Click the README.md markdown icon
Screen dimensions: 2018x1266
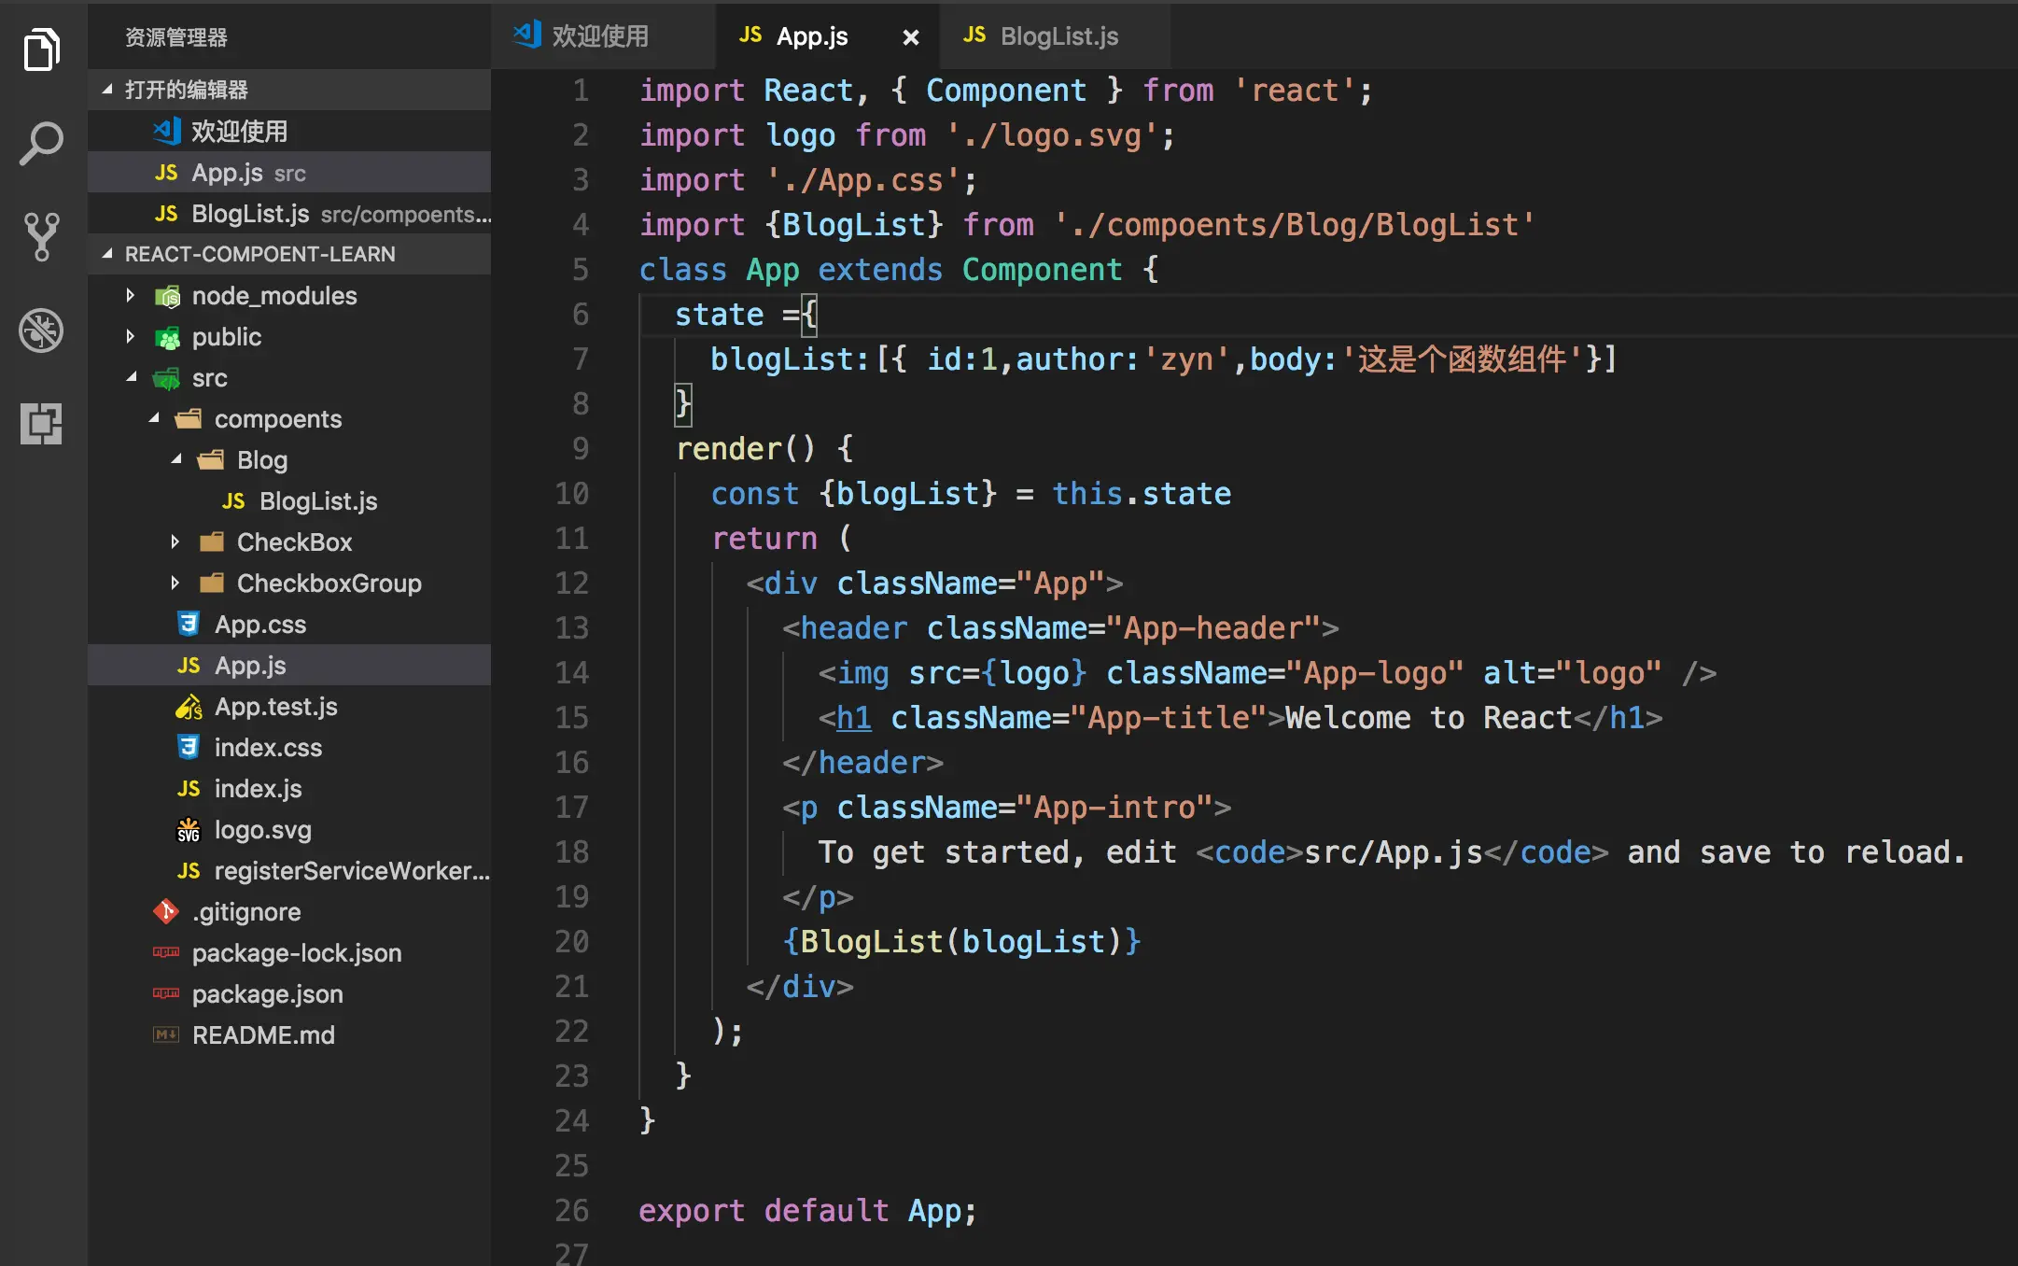click(166, 1034)
